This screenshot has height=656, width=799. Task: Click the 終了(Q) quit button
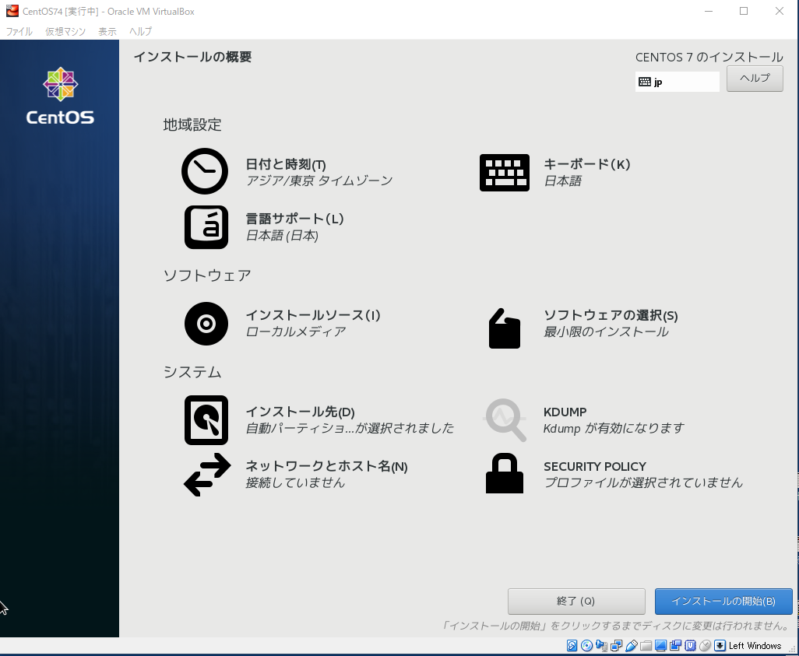tap(576, 602)
